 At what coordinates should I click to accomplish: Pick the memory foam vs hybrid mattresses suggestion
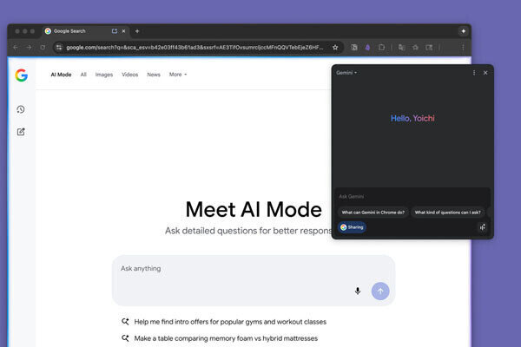[220, 338]
